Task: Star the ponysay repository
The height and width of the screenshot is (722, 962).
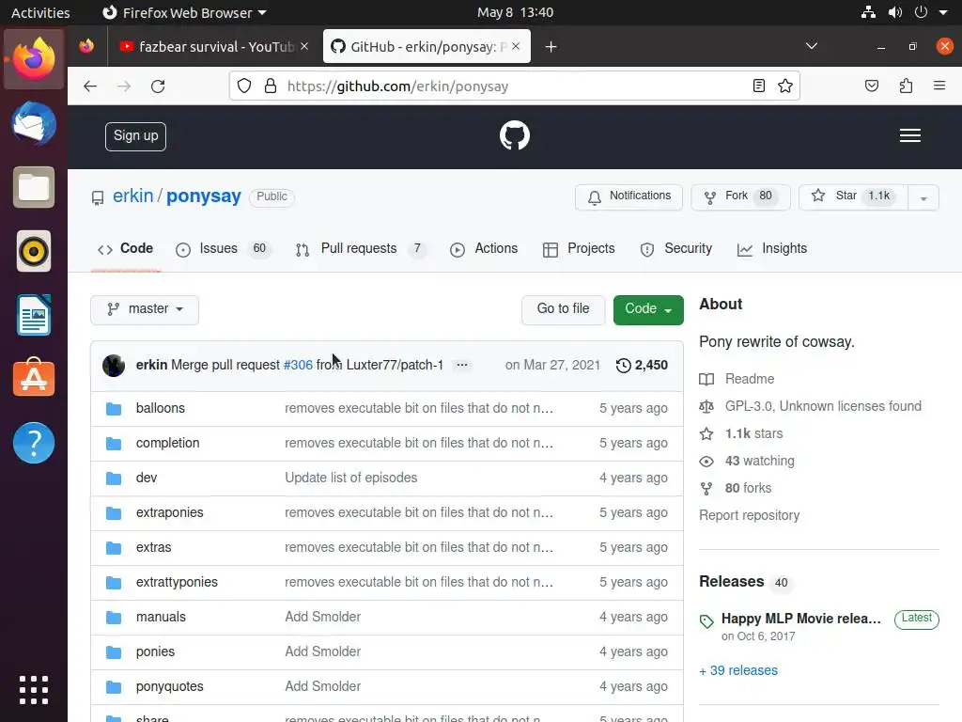Action: coord(853,197)
